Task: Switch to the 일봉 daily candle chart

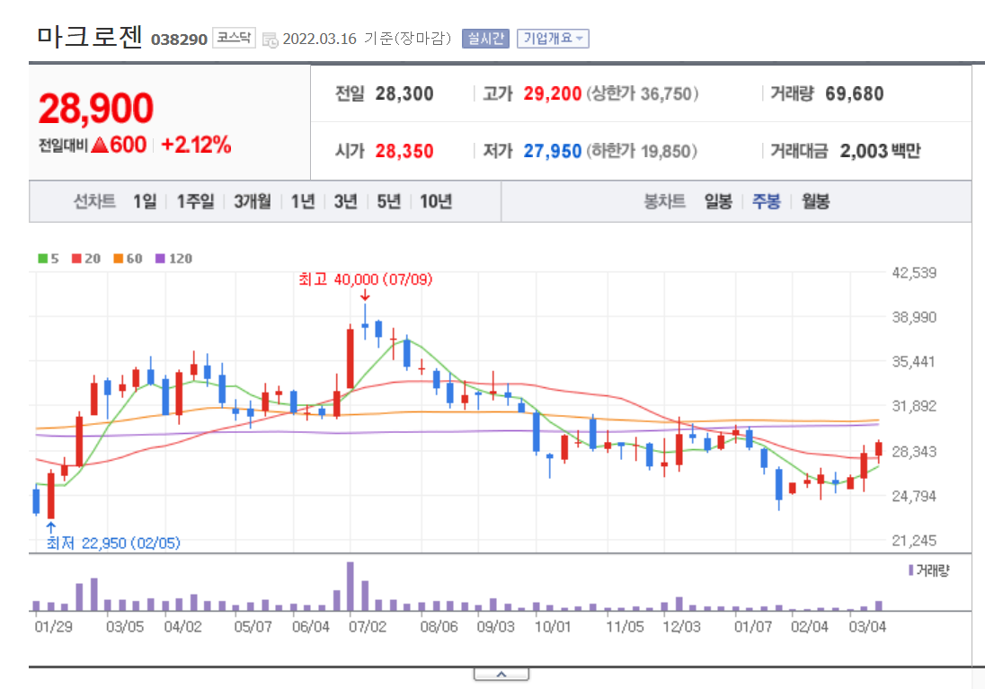Action: click(x=718, y=201)
